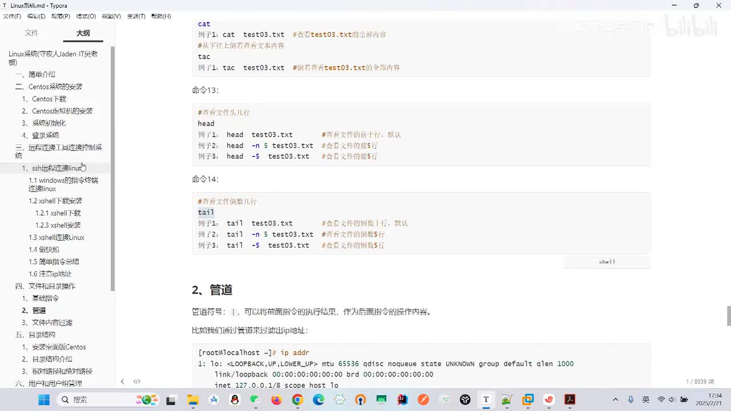This screenshot has width=731, height=411.
Task: Open the red PDF reader taskbar icon
Action: (x=569, y=400)
